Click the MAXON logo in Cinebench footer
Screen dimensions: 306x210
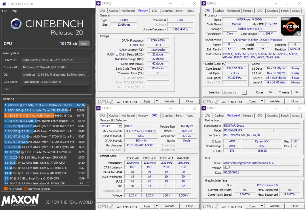pos(20,200)
